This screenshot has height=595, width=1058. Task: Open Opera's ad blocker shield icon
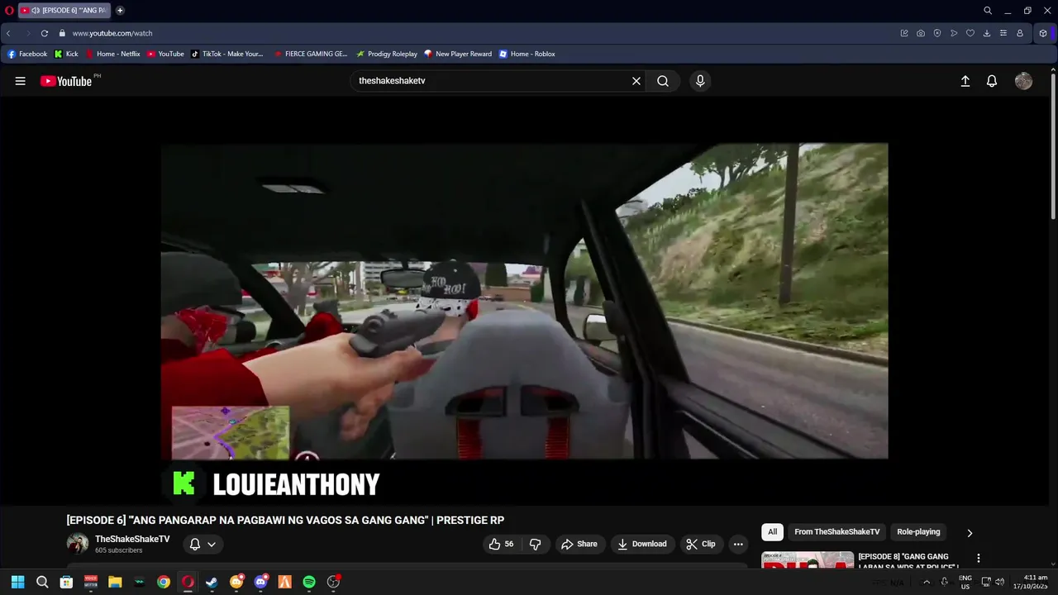tap(937, 33)
